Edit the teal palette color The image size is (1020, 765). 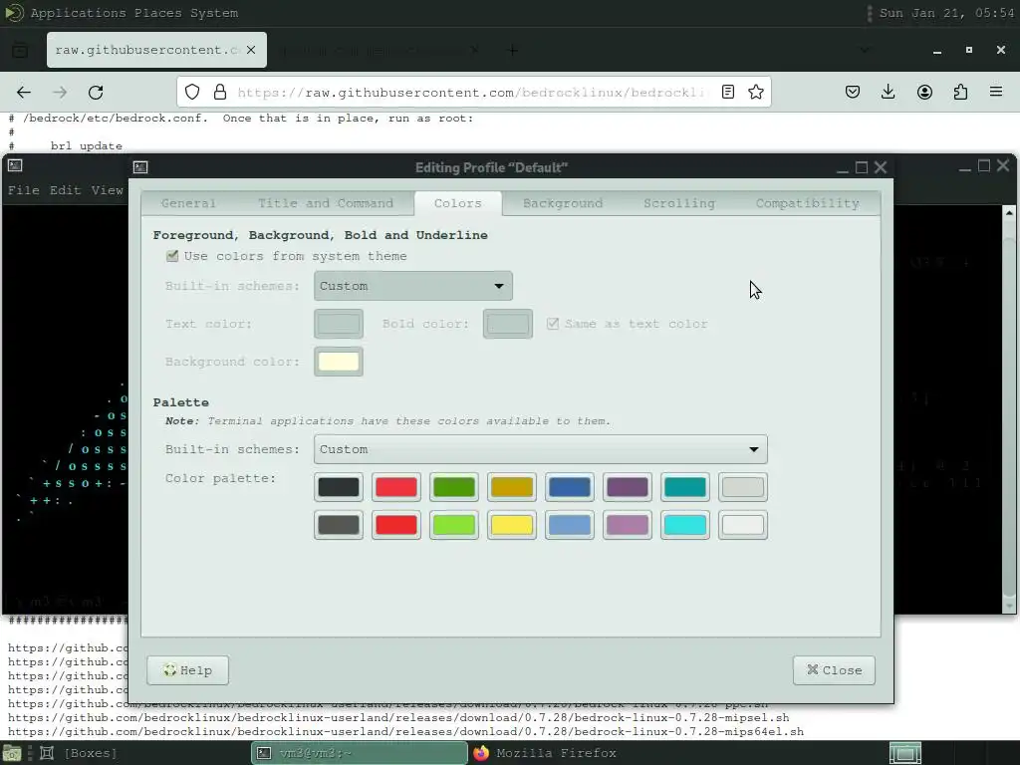(x=685, y=487)
